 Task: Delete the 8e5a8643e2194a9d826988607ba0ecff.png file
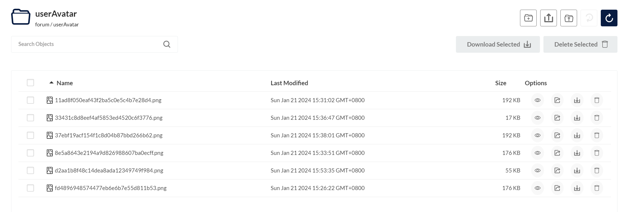pos(597,153)
